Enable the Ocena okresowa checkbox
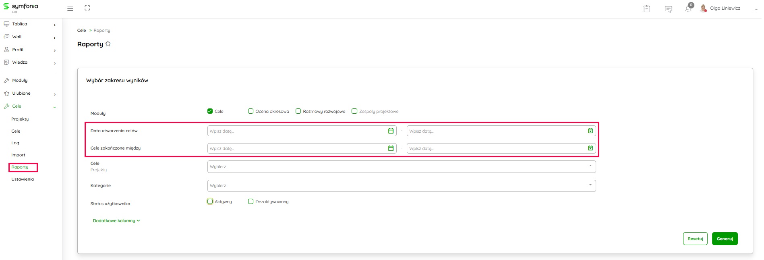Image resolution: width=764 pixels, height=260 pixels. point(251,111)
